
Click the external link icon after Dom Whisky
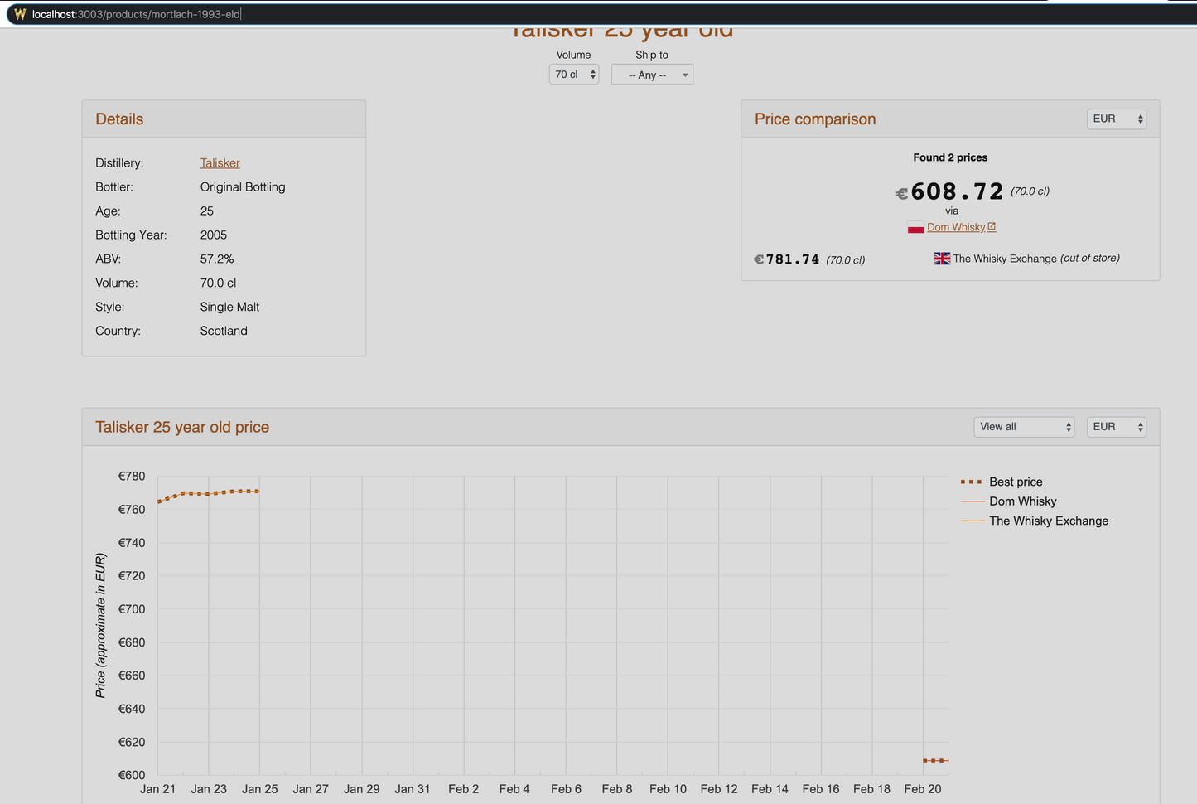(x=992, y=227)
